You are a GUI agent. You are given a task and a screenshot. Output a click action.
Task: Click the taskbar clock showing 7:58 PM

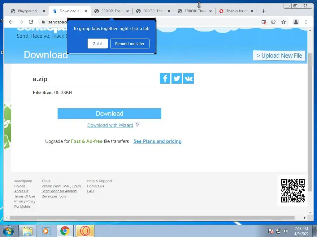click(301, 231)
